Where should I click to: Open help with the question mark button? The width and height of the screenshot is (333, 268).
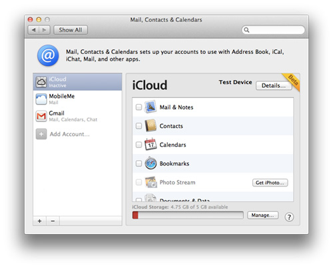[289, 217]
